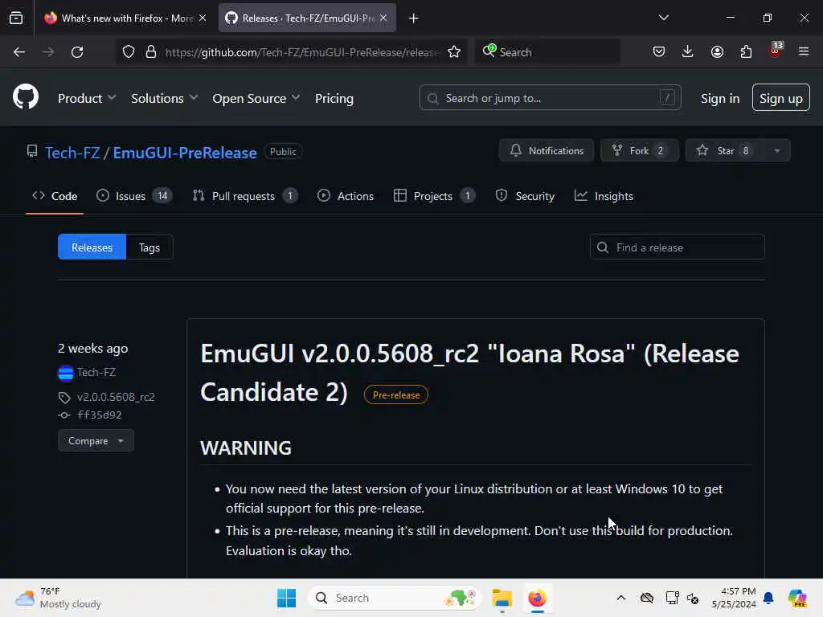
Task: Open Firefox downloads icon
Action: (x=688, y=52)
